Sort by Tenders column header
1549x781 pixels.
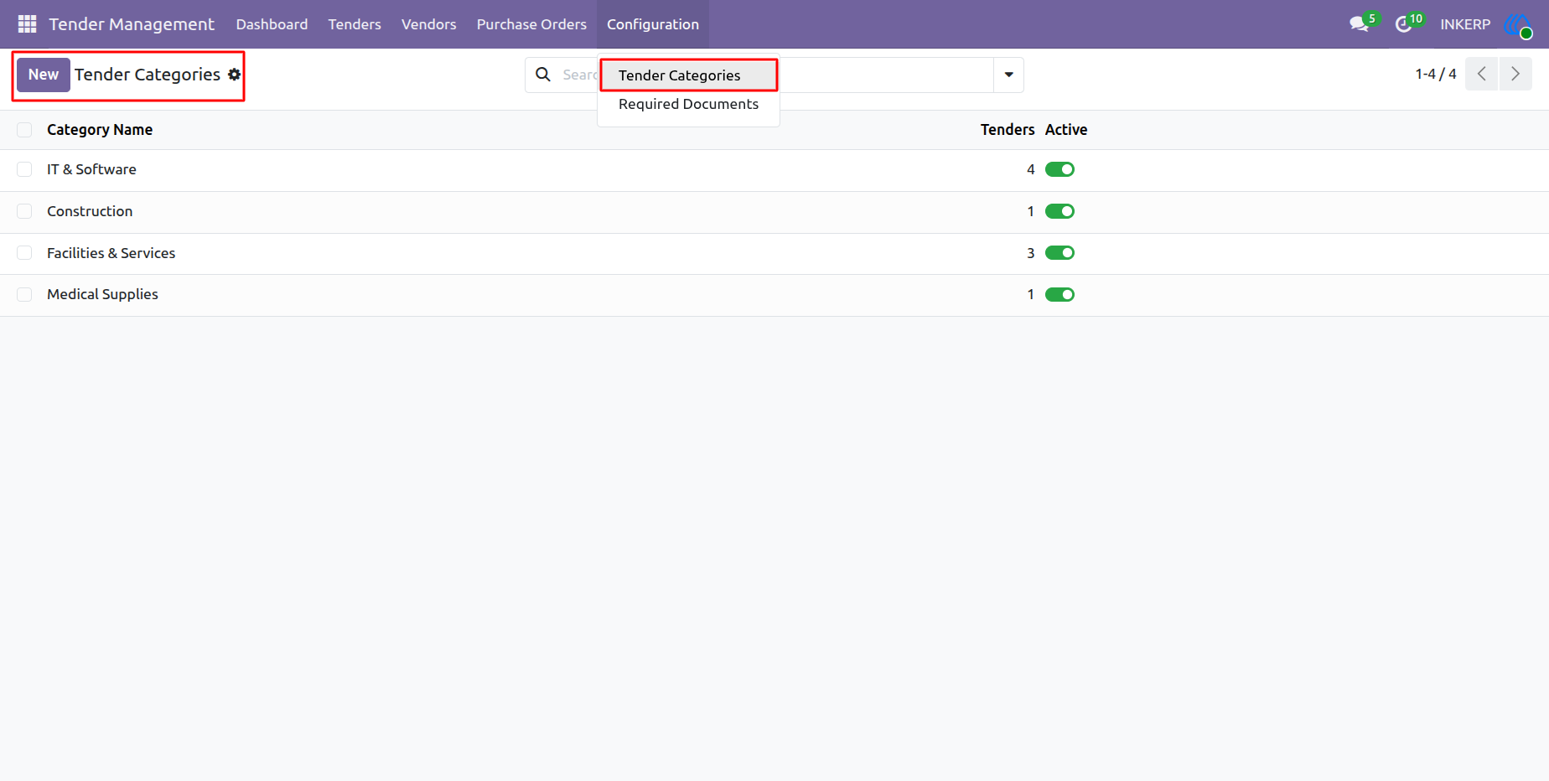tap(1008, 130)
